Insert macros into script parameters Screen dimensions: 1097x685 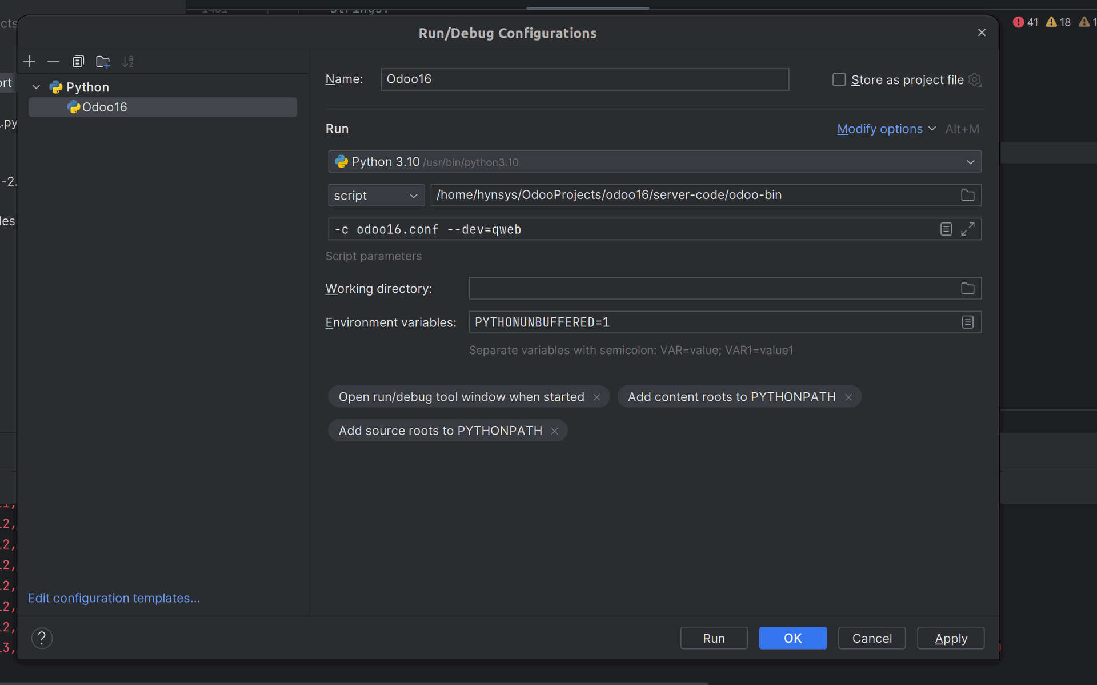[946, 229]
